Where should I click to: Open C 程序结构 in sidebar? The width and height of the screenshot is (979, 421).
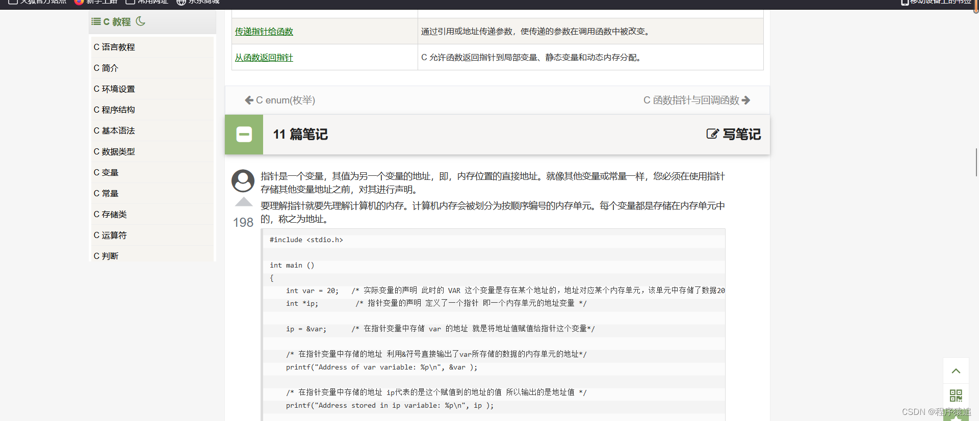152,110
